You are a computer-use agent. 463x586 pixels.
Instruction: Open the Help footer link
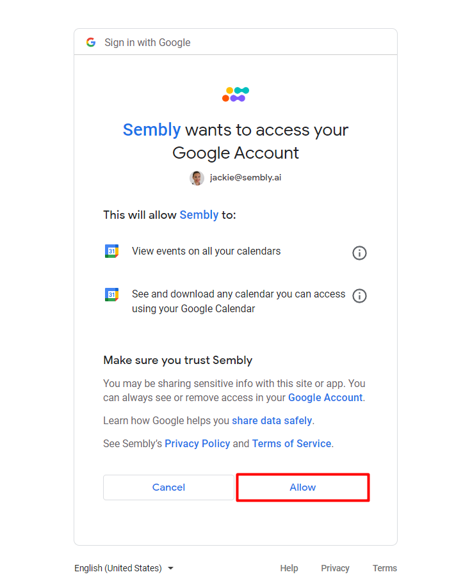(x=289, y=568)
